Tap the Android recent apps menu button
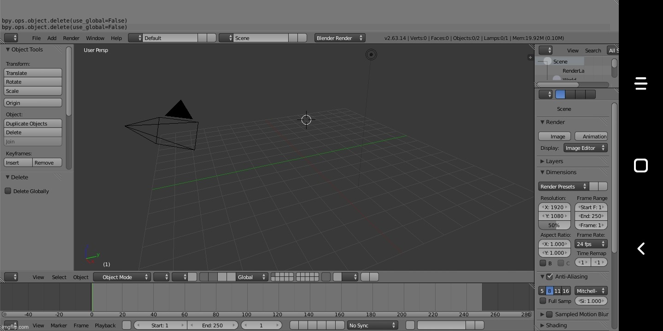Viewport: 663px width, 331px height. [641, 83]
